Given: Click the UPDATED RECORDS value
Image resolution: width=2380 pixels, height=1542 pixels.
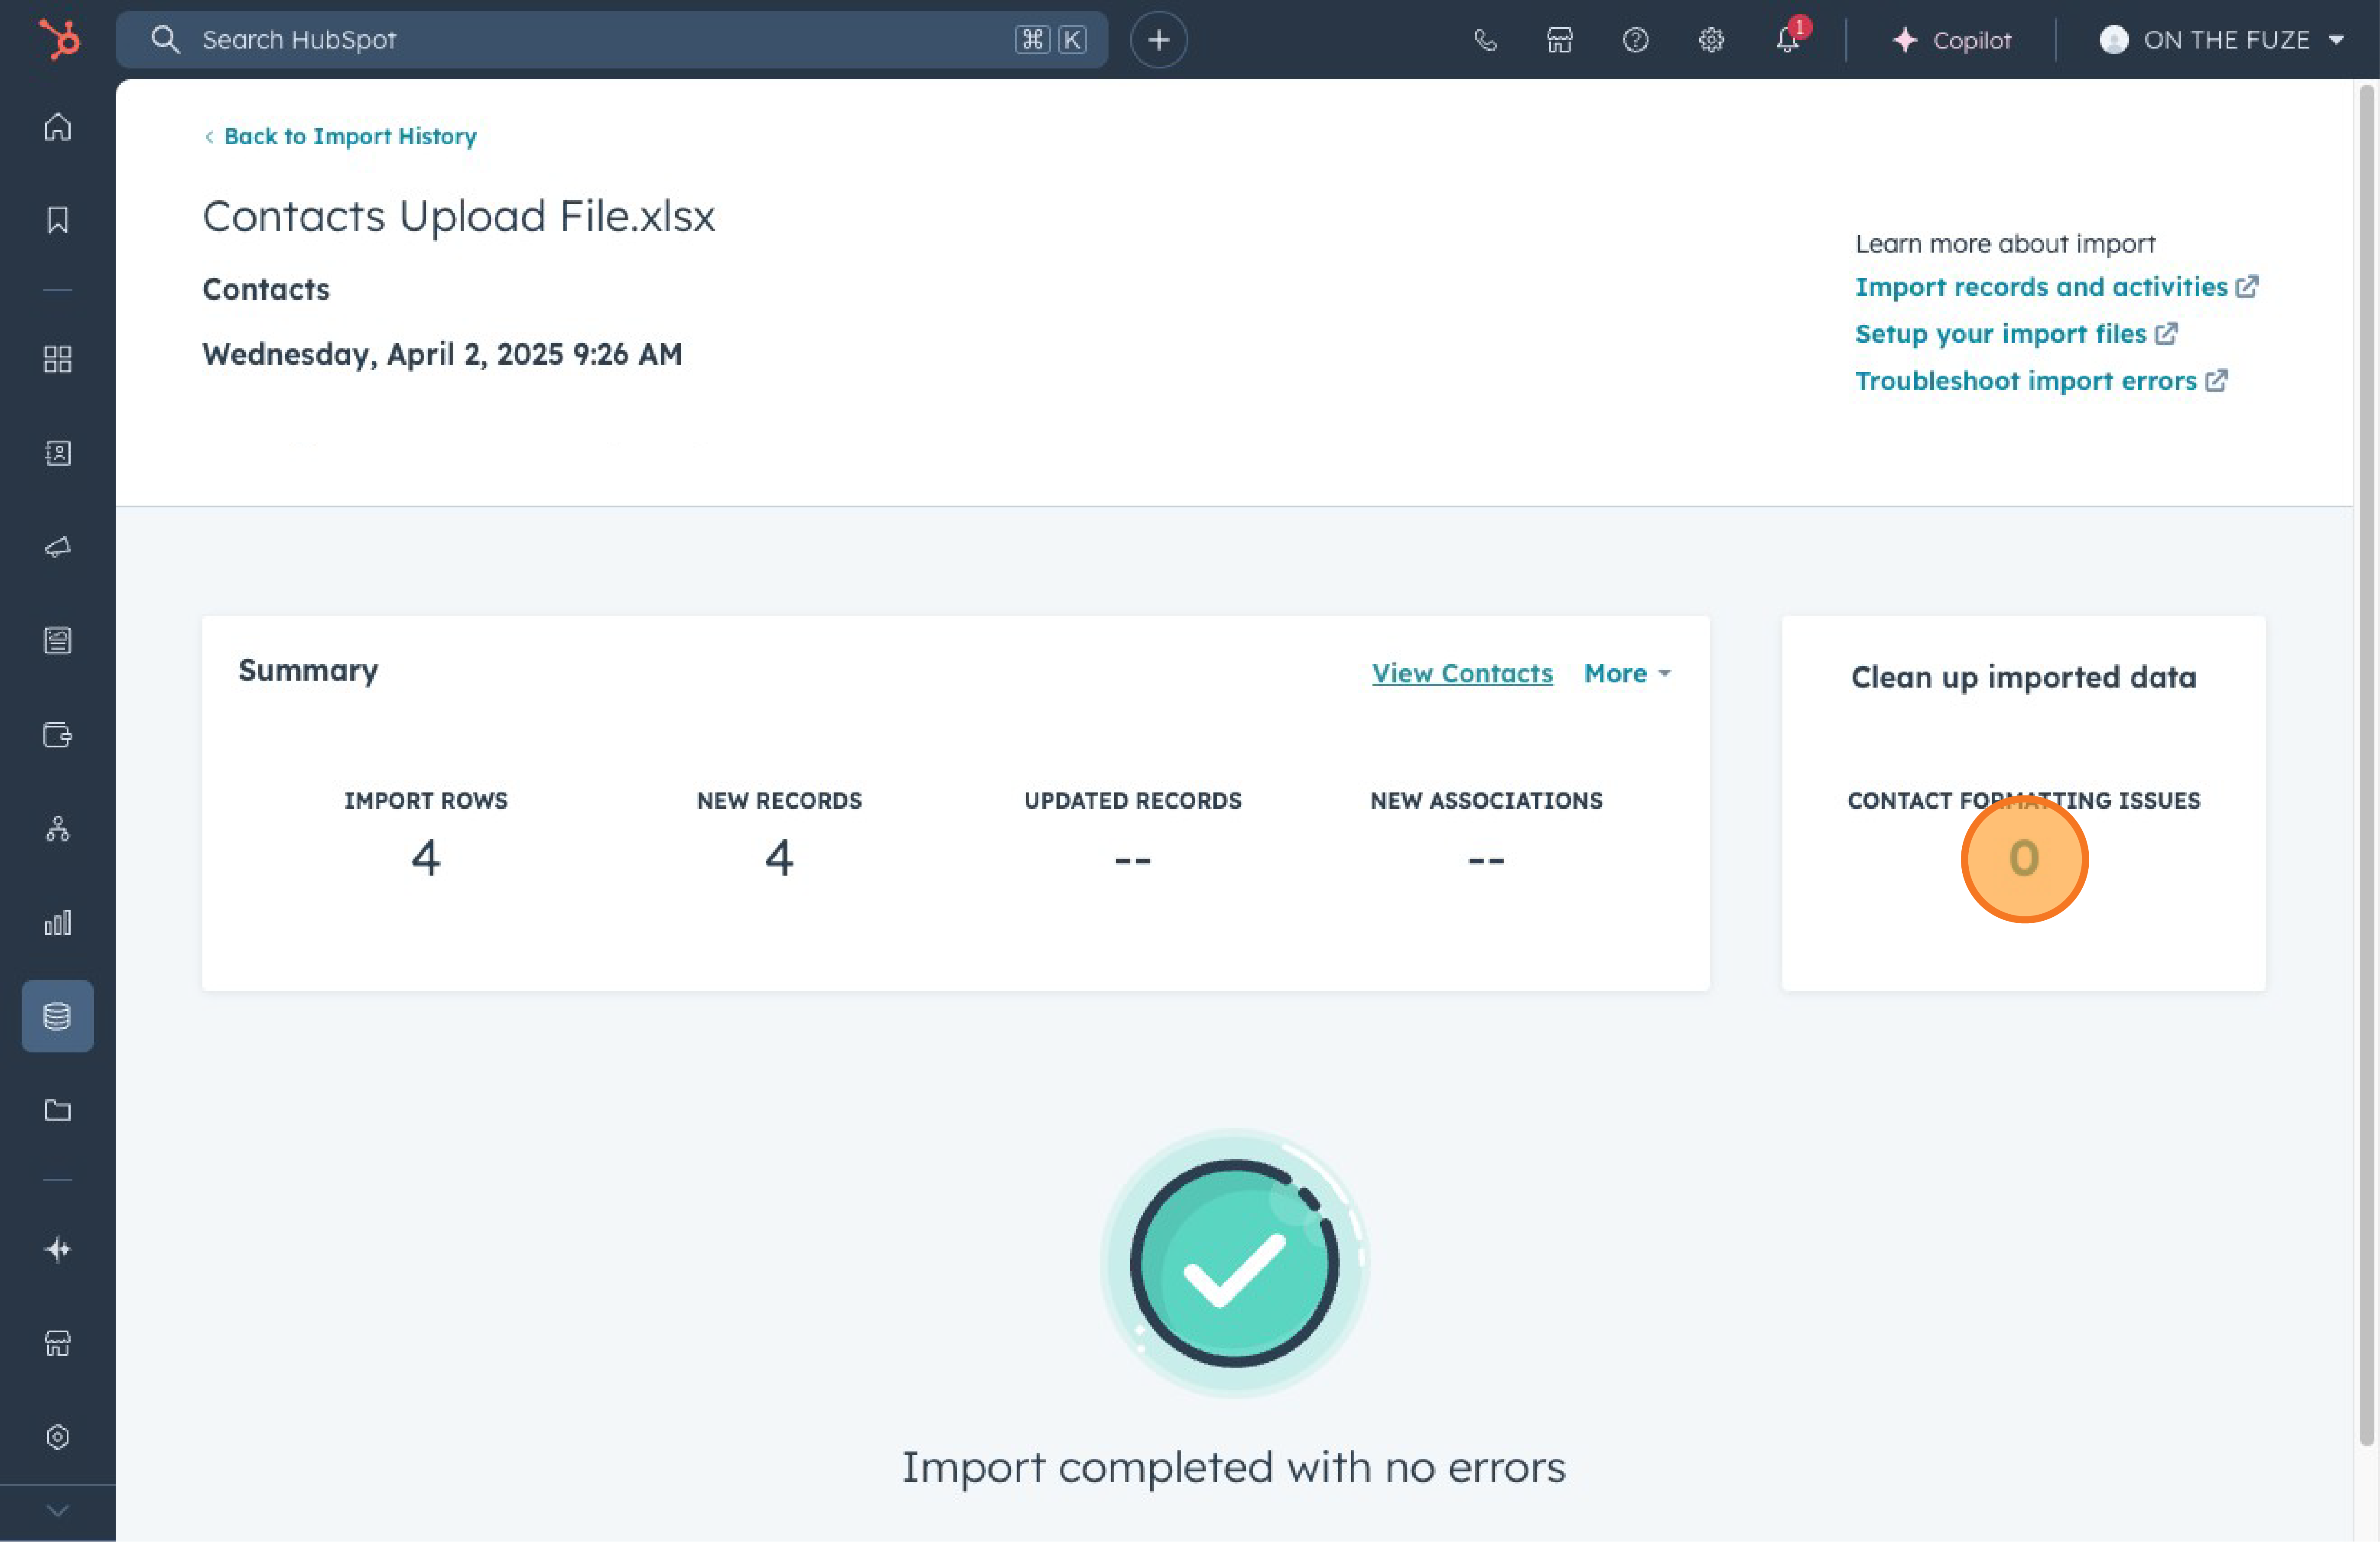Looking at the screenshot, I should (x=1133, y=860).
